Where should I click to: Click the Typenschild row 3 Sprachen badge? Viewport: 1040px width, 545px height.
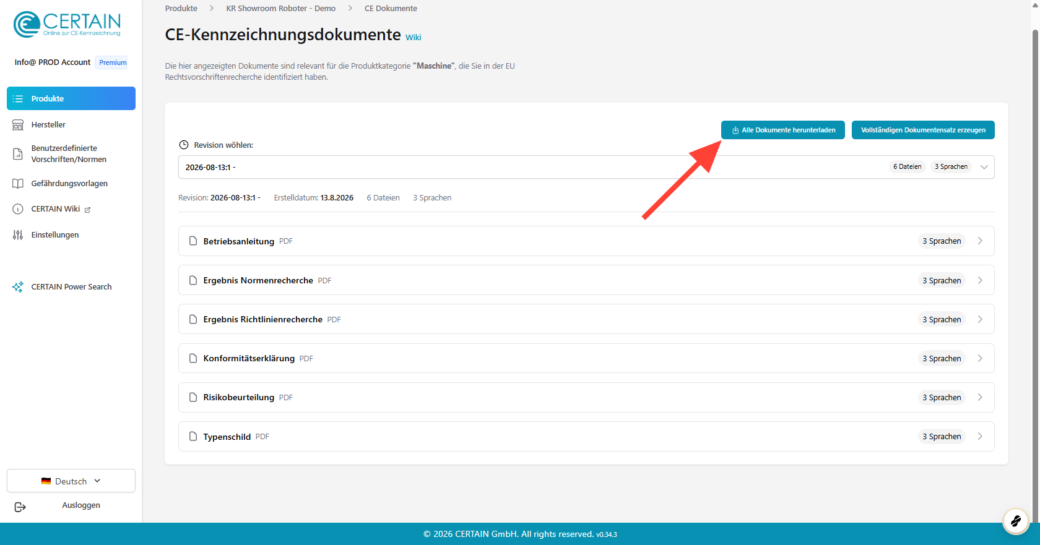click(942, 437)
